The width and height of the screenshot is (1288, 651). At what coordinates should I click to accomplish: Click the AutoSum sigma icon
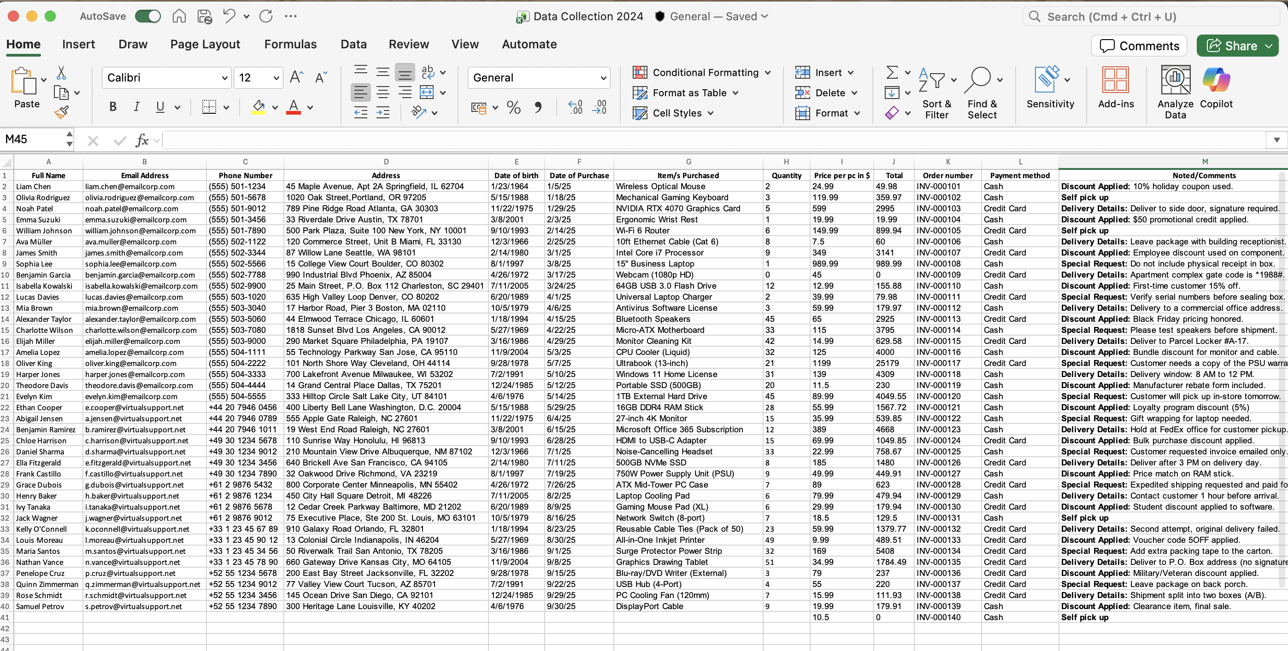pyautogui.click(x=892, y=73)
